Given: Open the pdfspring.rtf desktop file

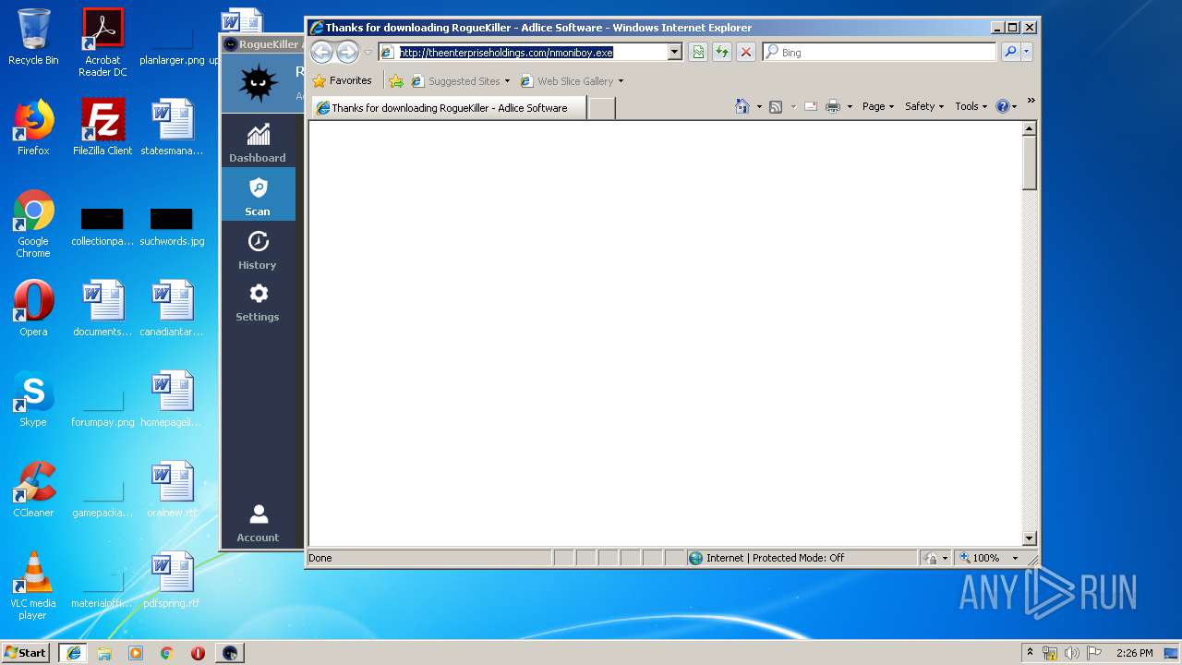Looking at the screenshot, I should coord(172,580).
